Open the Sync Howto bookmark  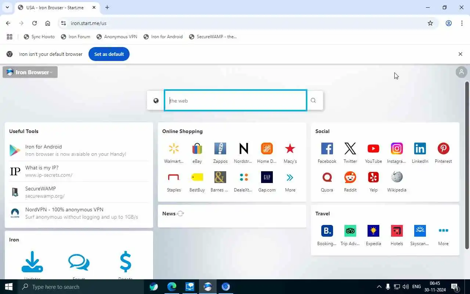(x=39, y=37)
